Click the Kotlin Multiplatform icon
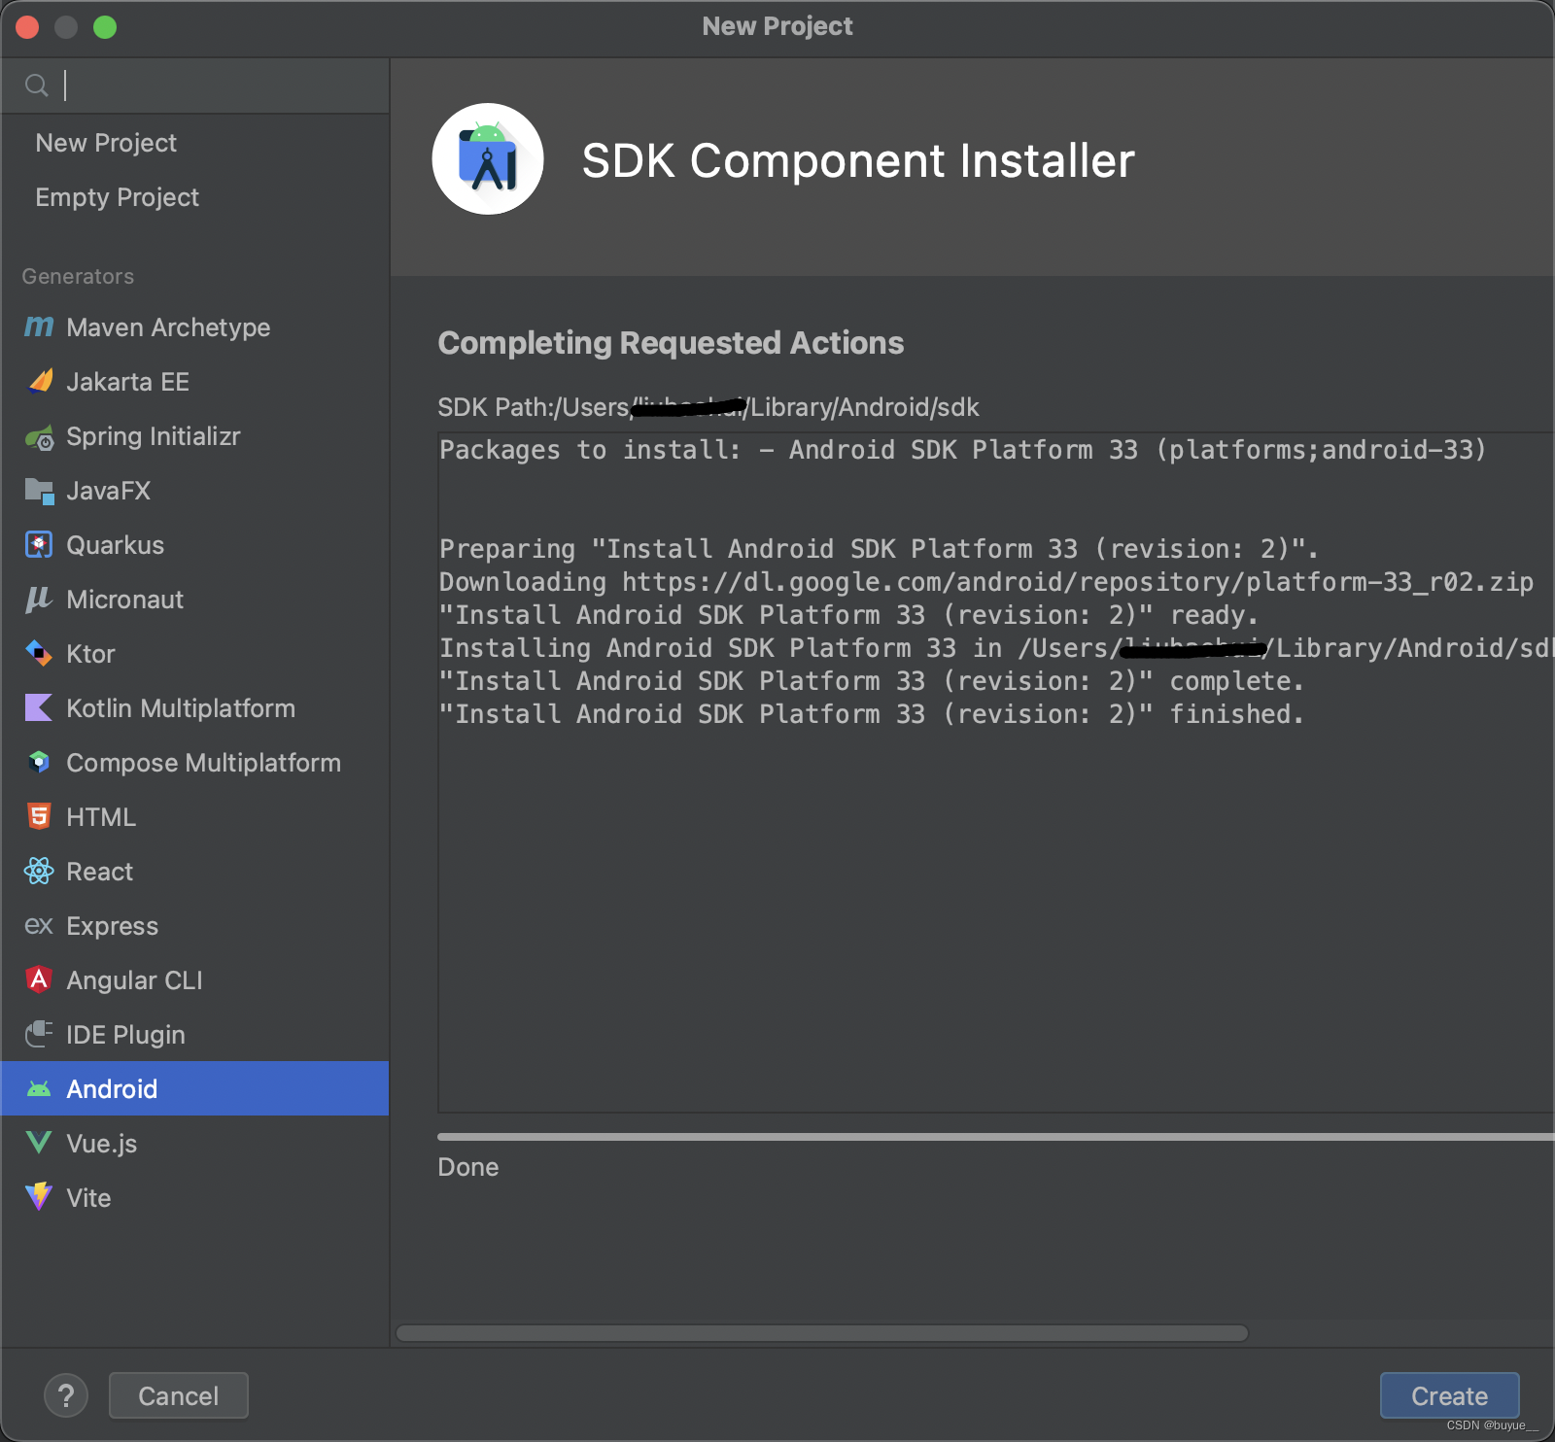The height and width of the screenshot is (1442, 1555). (39, 708)
